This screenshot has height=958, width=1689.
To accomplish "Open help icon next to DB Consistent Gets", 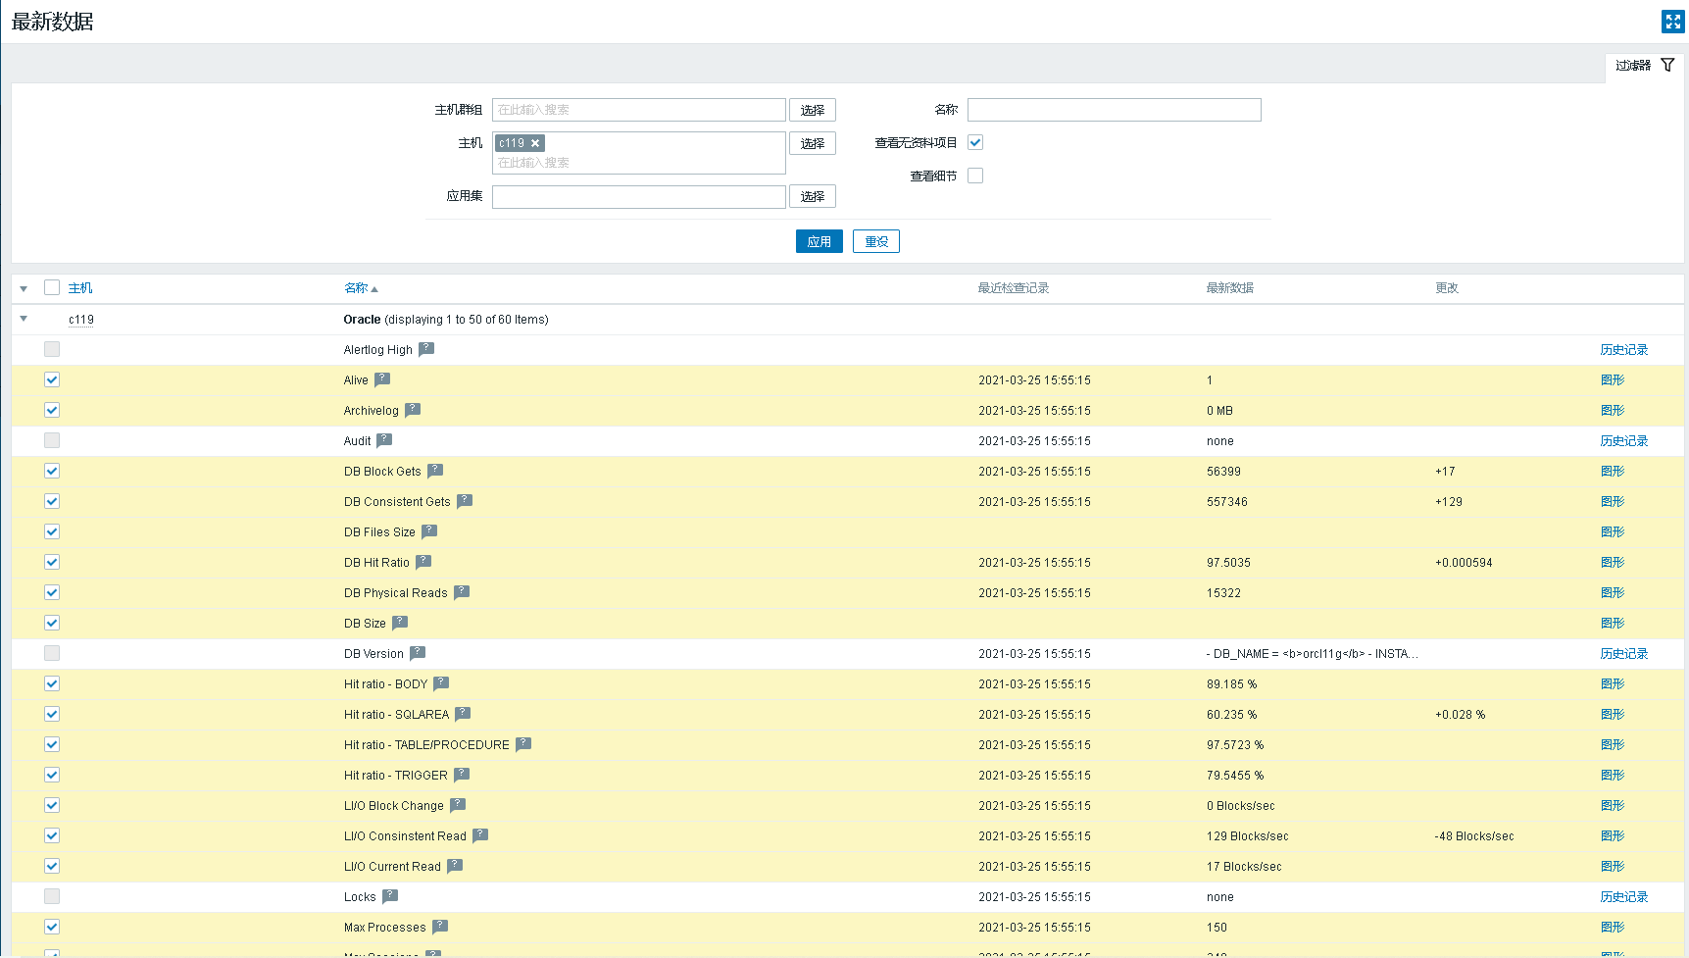I will click(465, 501).
